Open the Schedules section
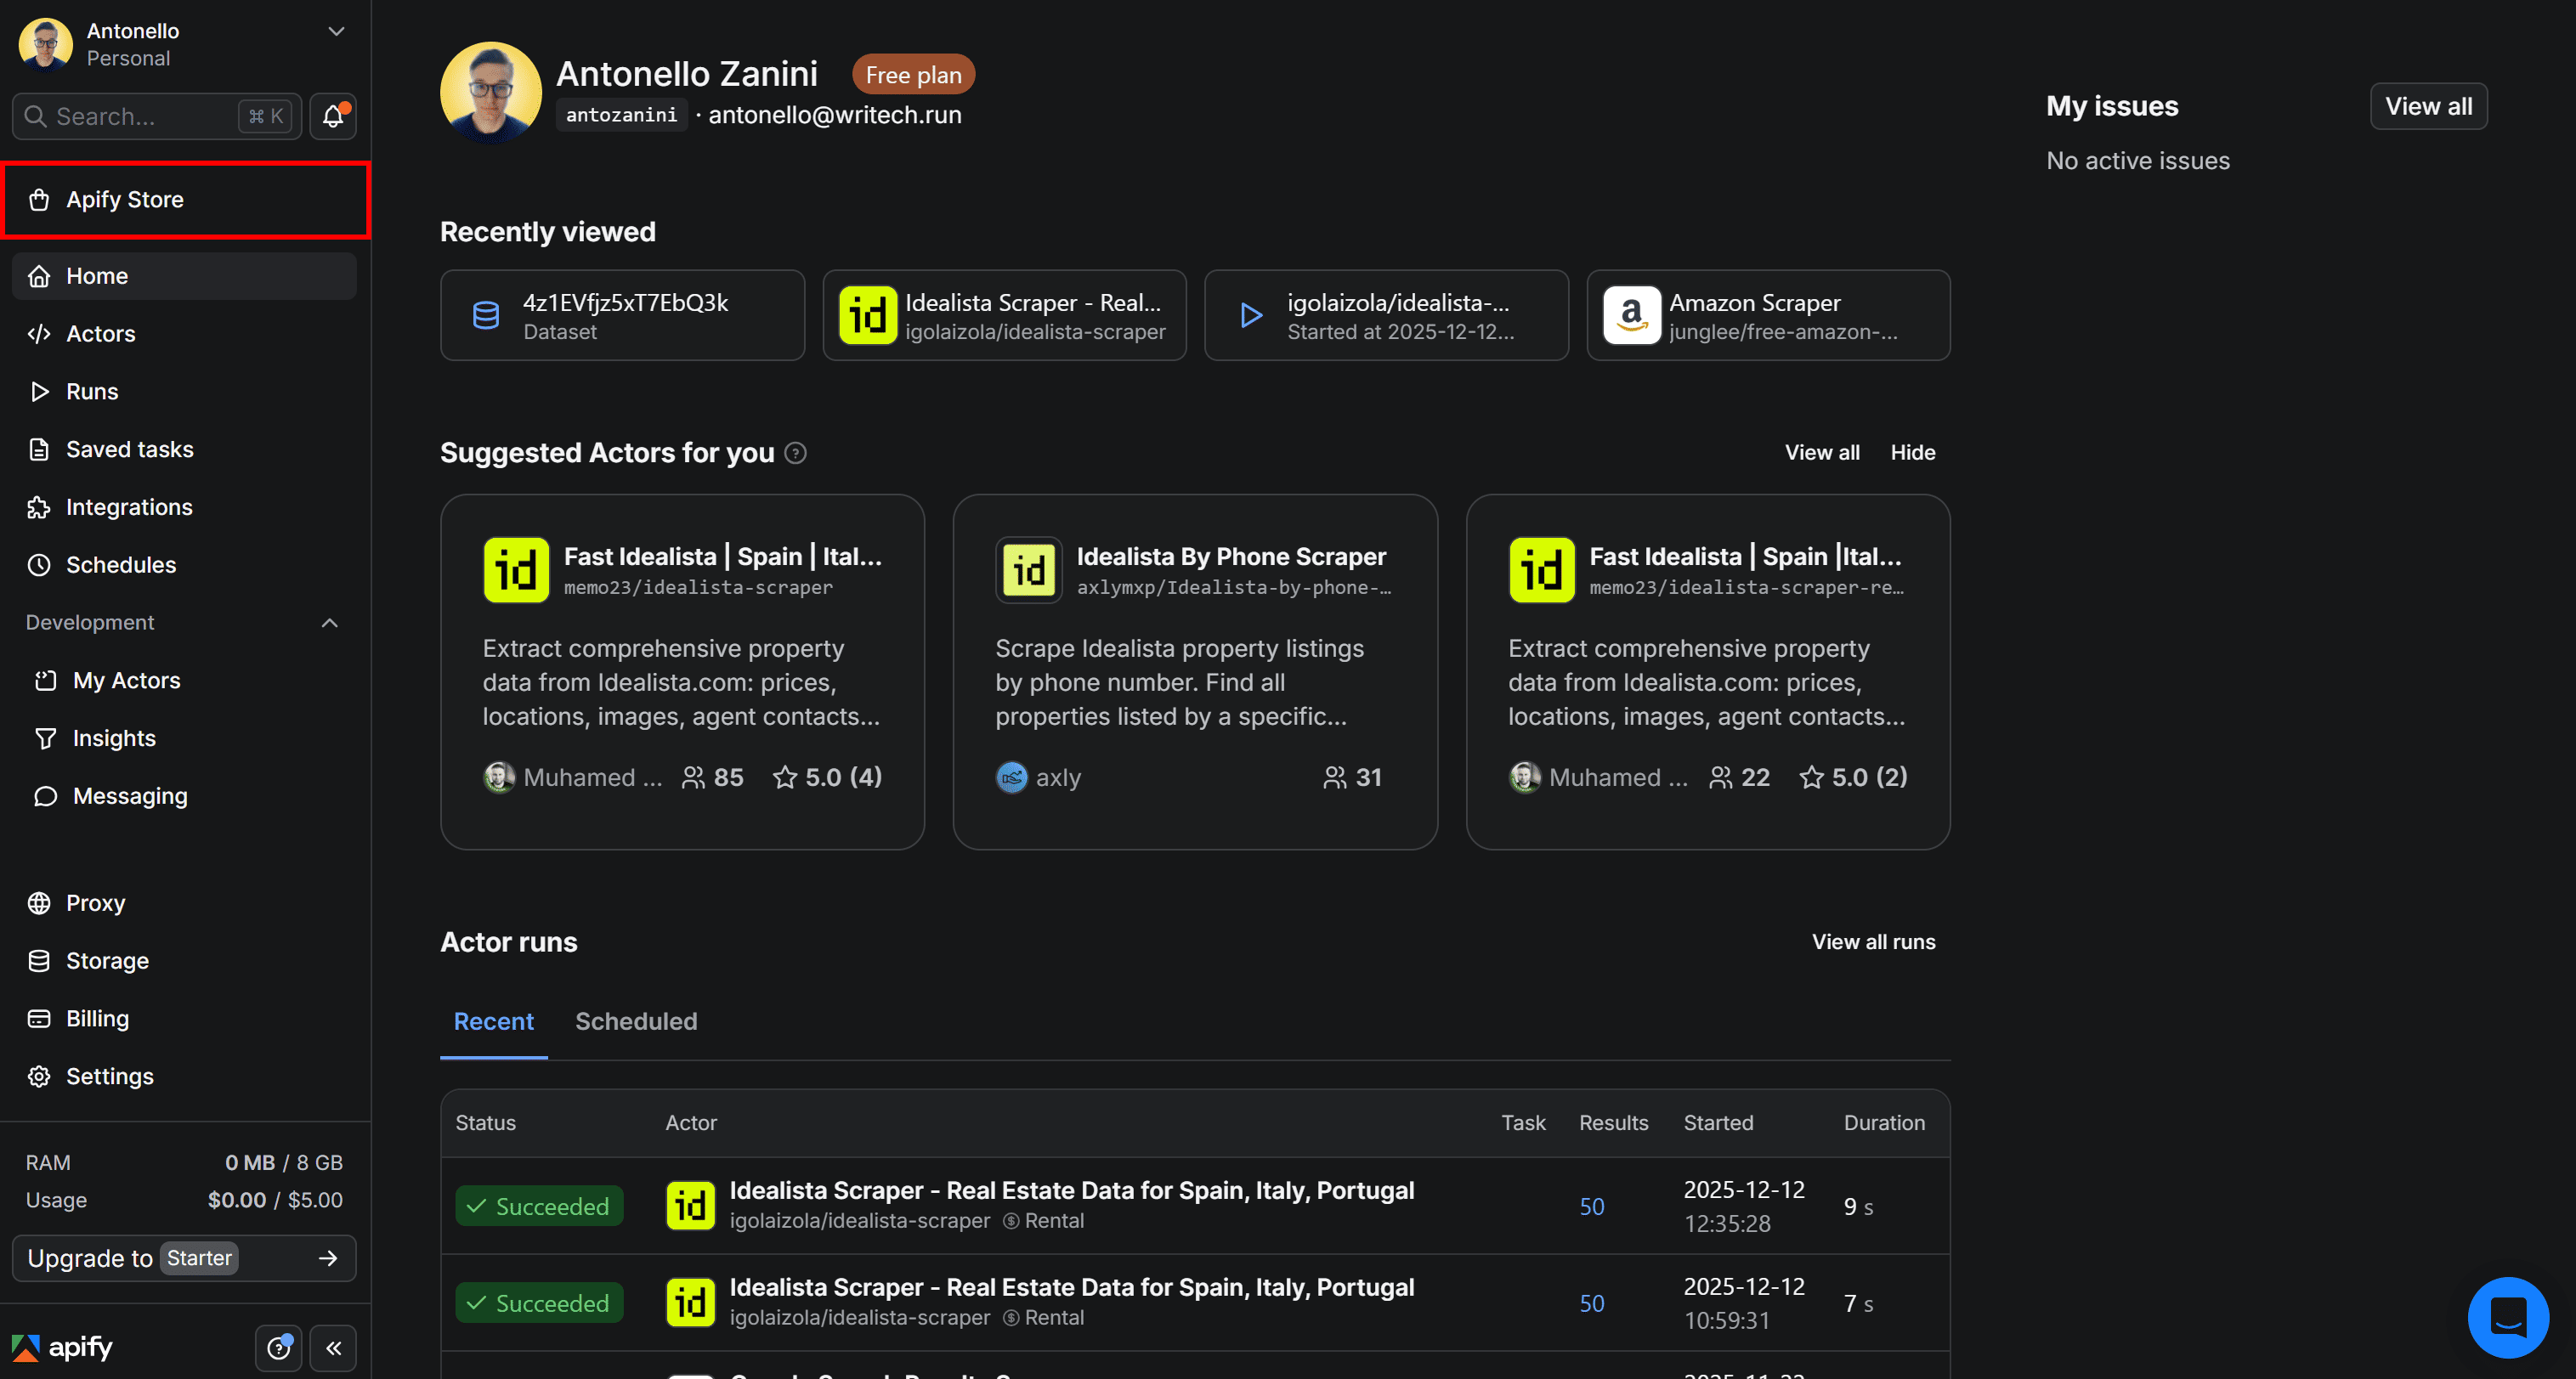The height and width of the screenshot is (1379, 2576). pos(122,564)
